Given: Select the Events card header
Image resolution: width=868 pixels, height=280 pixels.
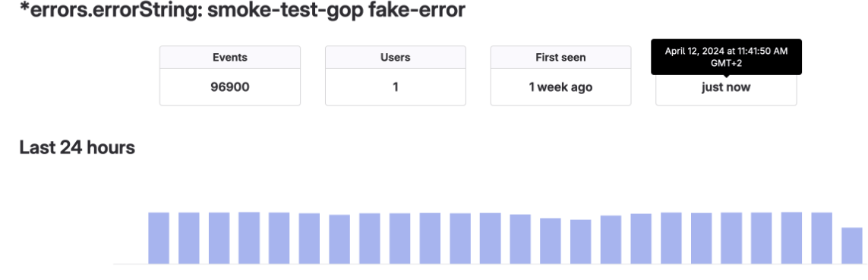Looking at the screenshot, I should [230, 58].
